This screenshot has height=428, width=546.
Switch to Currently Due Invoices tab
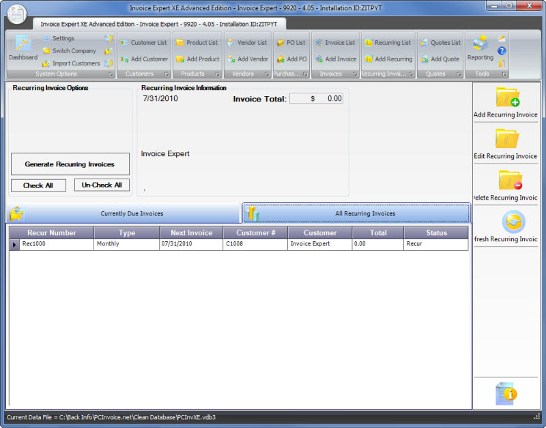click(124, 213)
